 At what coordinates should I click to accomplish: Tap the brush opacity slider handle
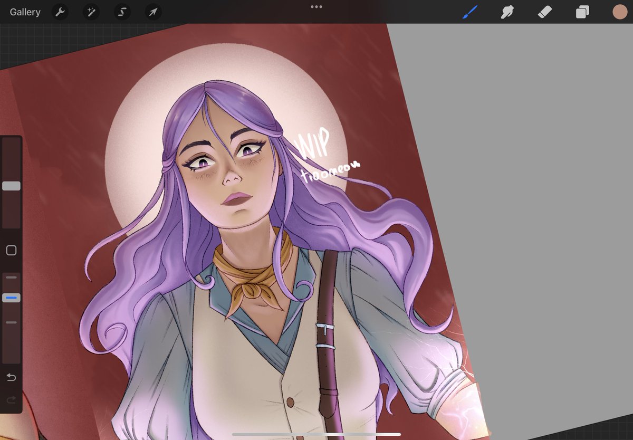(11, 298)
